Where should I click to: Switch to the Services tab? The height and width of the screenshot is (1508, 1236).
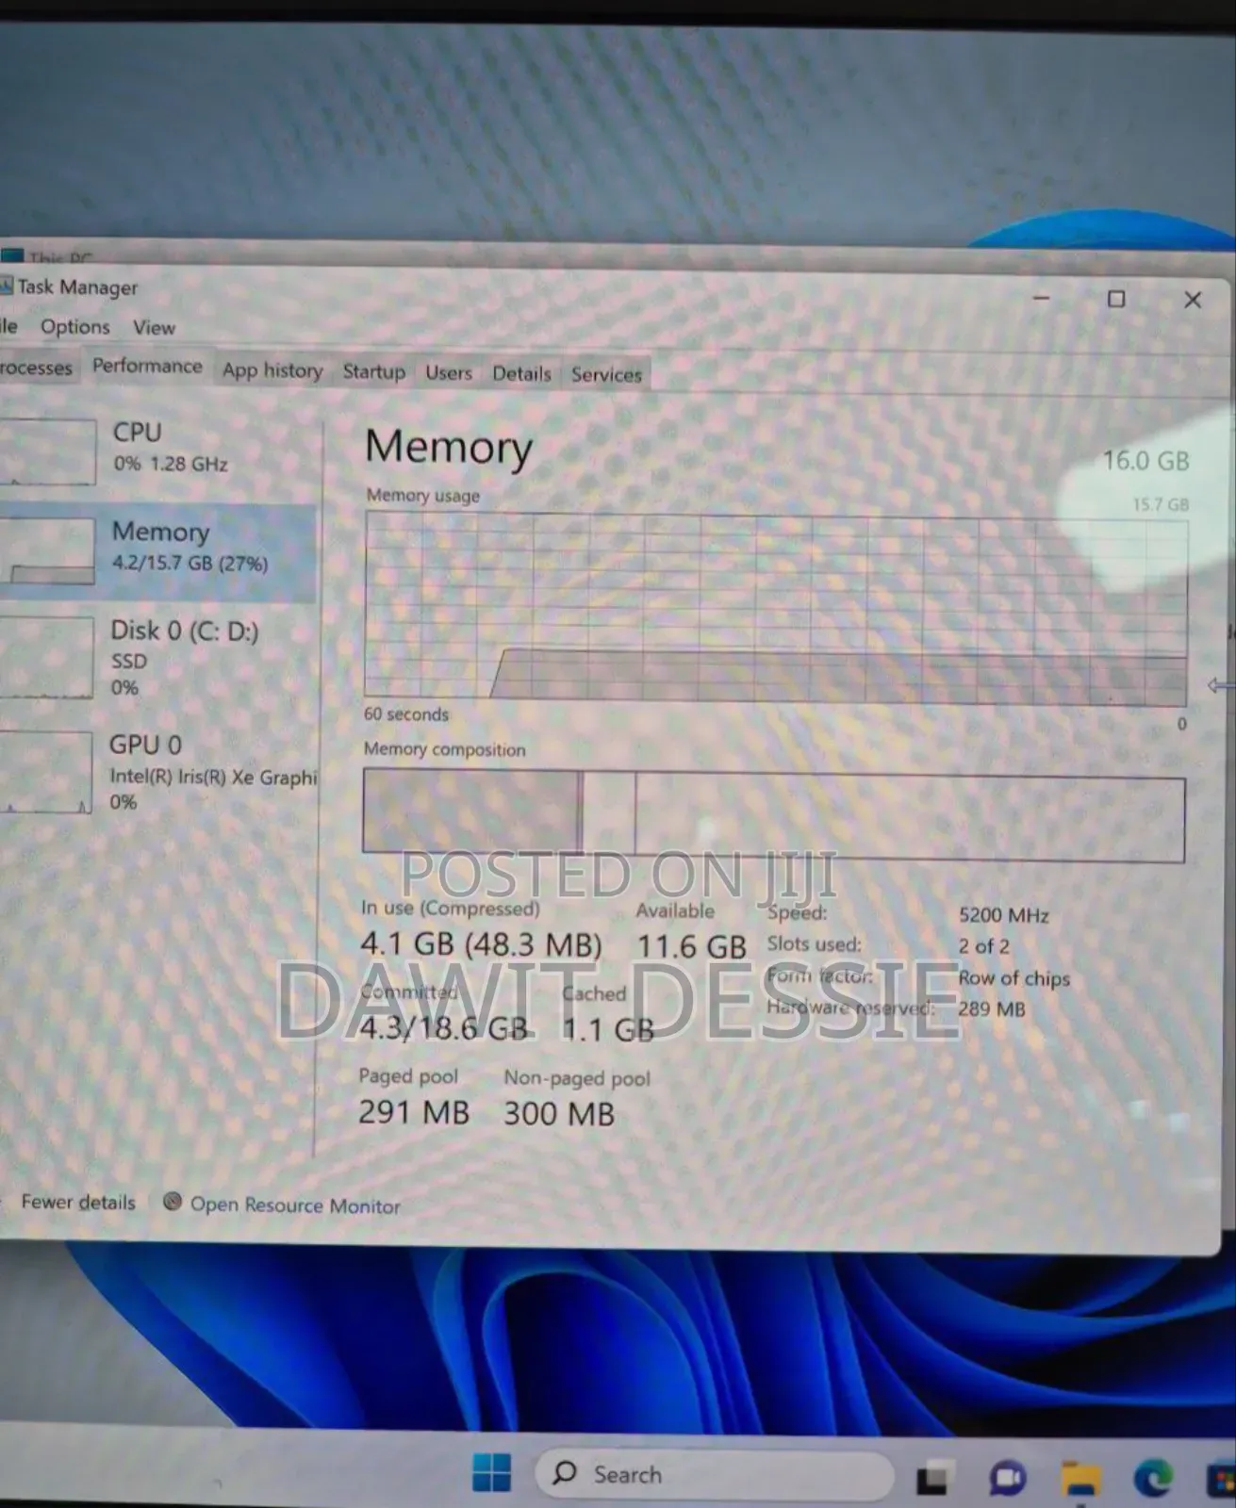605,374
